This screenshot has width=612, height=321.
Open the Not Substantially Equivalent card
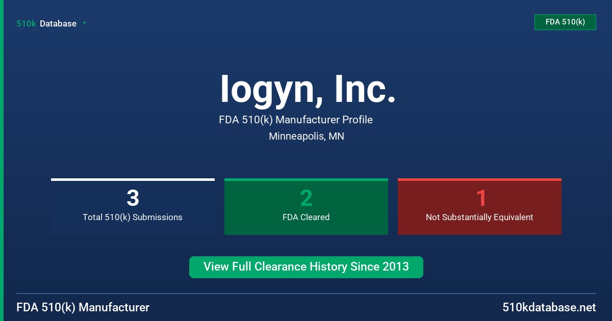[x=479, y=206]
